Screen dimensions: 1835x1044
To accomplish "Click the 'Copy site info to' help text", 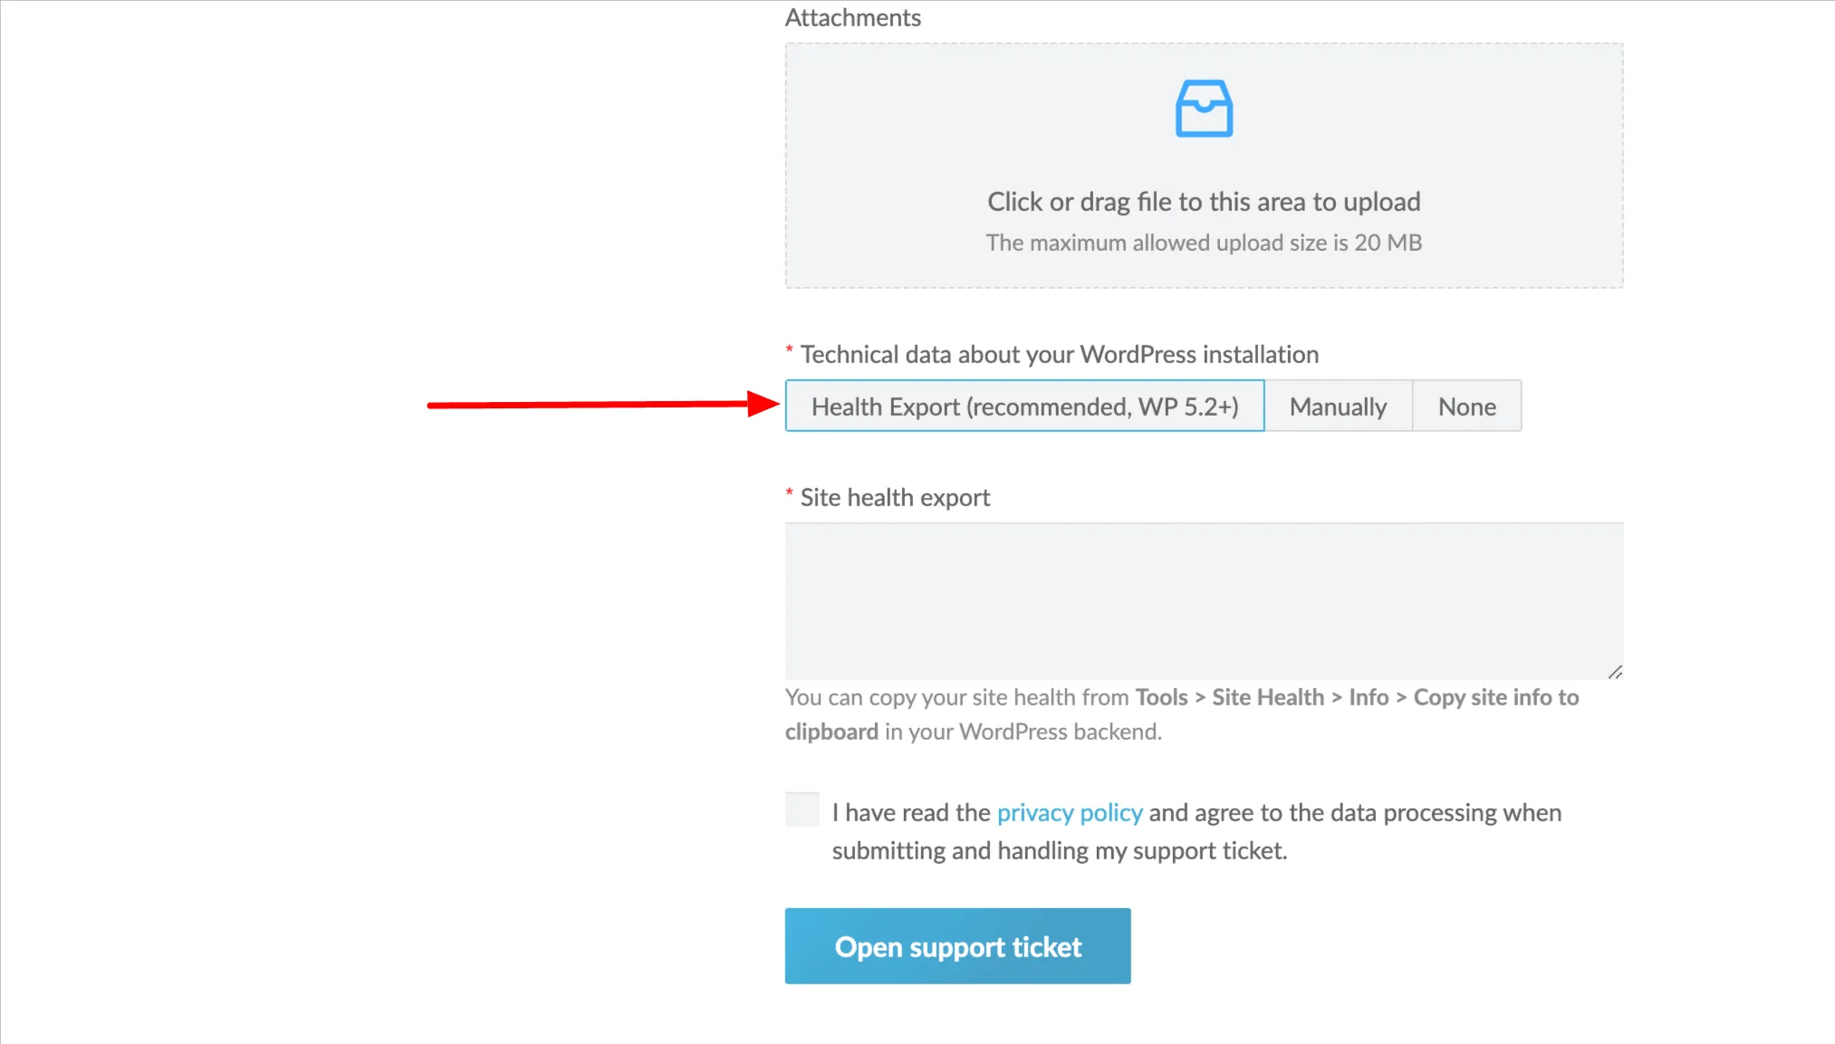I will (x=1496, y=697).
